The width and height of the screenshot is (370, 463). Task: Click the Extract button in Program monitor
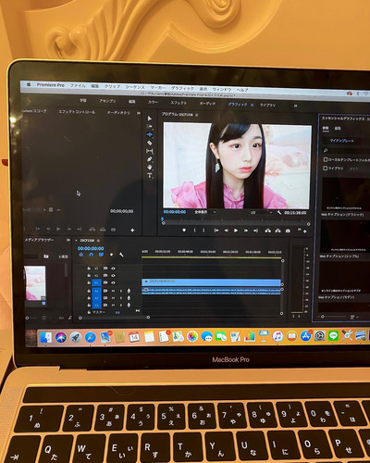click(x=277, y=231)
